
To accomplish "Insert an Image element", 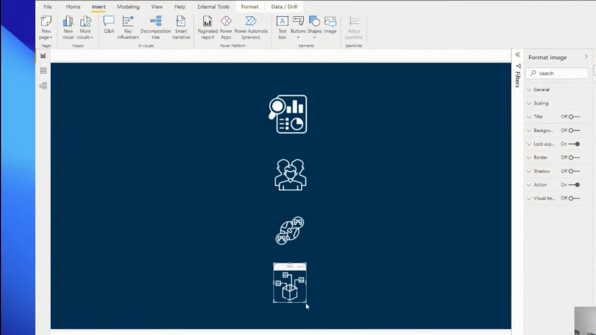I will pyautogui.click(x=330, y=25).
